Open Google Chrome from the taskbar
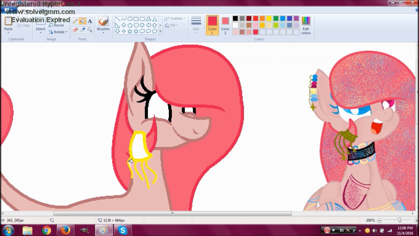The height and width of the screenshot is (236, 419). [46, 230]
